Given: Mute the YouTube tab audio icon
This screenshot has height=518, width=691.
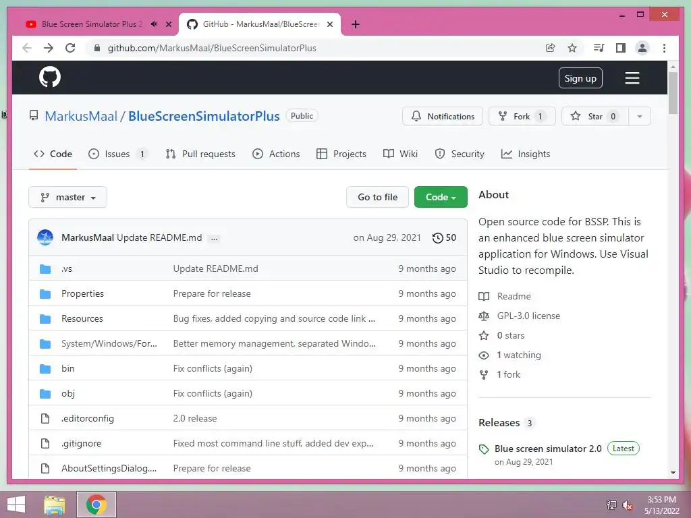Looking at the screenshot, I should (154, 24).
